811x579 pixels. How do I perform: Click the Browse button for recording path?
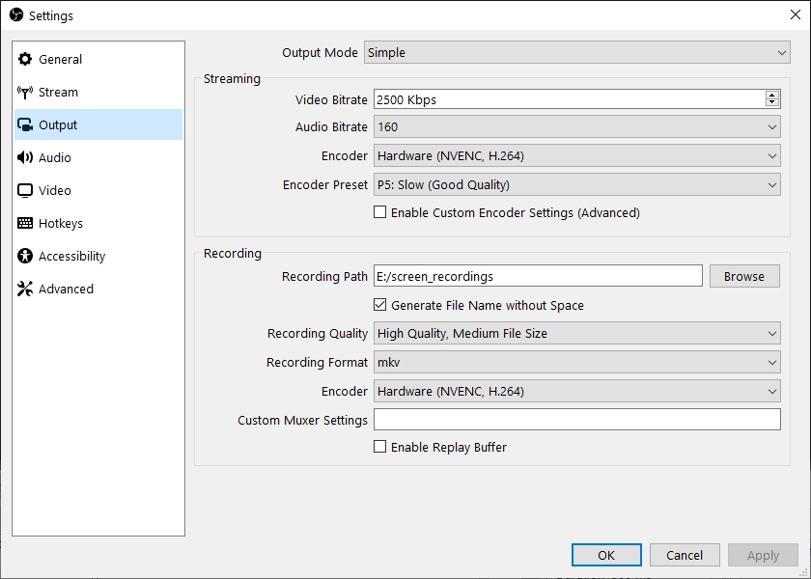(744, 276)
